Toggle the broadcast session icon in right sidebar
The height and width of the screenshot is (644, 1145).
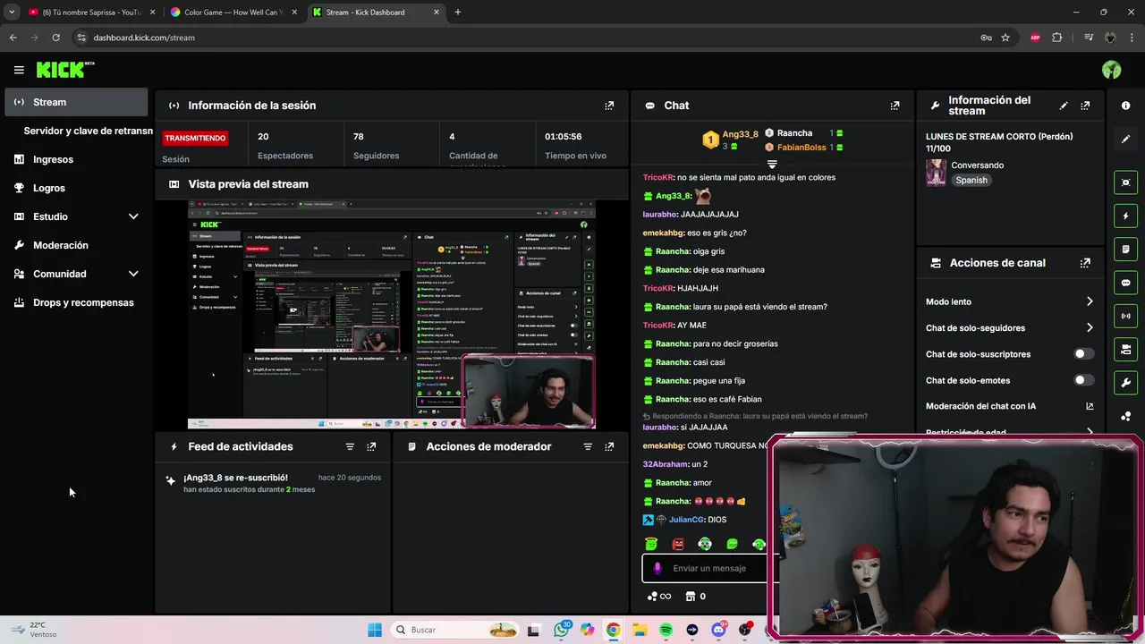(1125, 316)
